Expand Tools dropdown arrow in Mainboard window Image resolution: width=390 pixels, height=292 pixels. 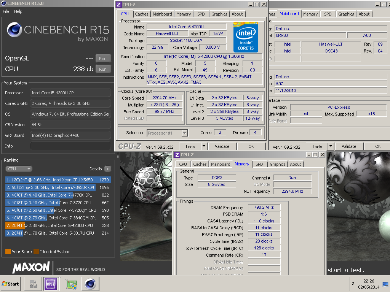click(x=331, y=146)
